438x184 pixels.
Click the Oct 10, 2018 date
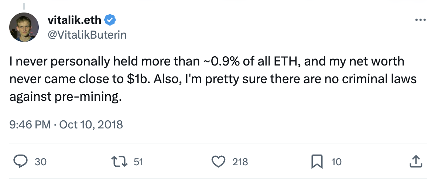(x=91, y=124)
